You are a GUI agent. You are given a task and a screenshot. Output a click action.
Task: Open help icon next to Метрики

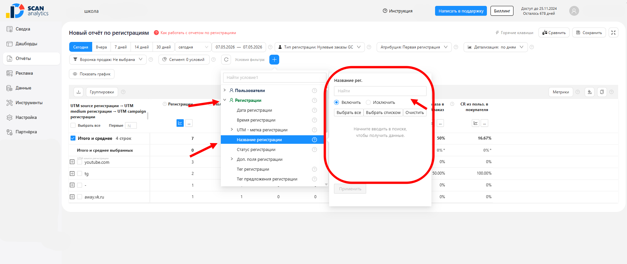pyautogui.click(x=577, y=92)
